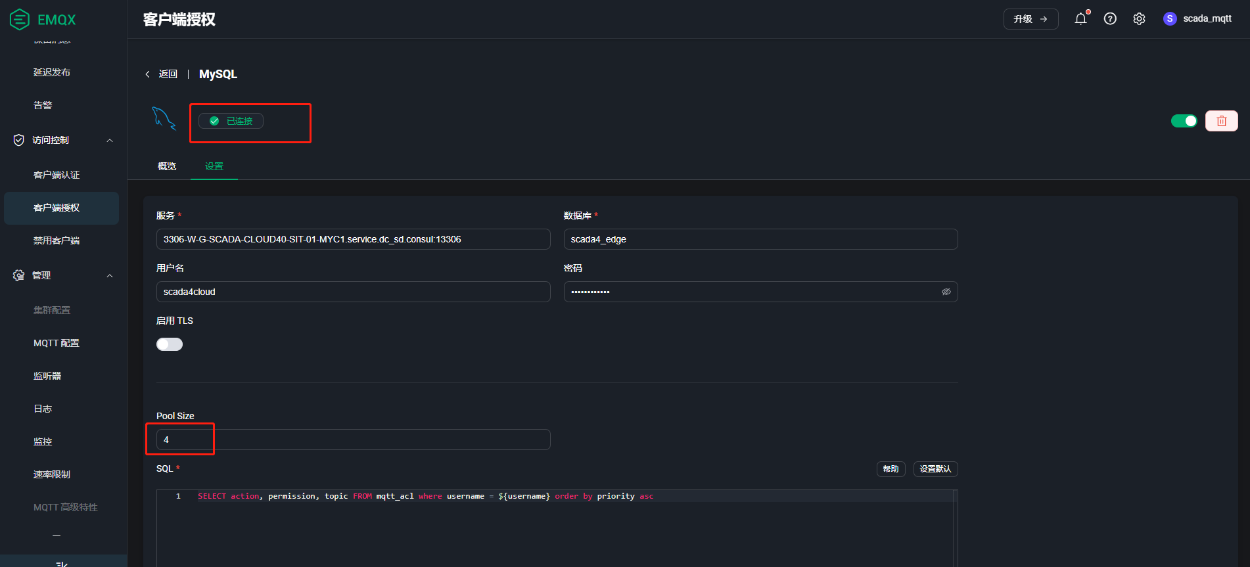Open 速率限制 in the sidebar
Viewport: 1250px width, 567px height.
[x=52, y=474]
